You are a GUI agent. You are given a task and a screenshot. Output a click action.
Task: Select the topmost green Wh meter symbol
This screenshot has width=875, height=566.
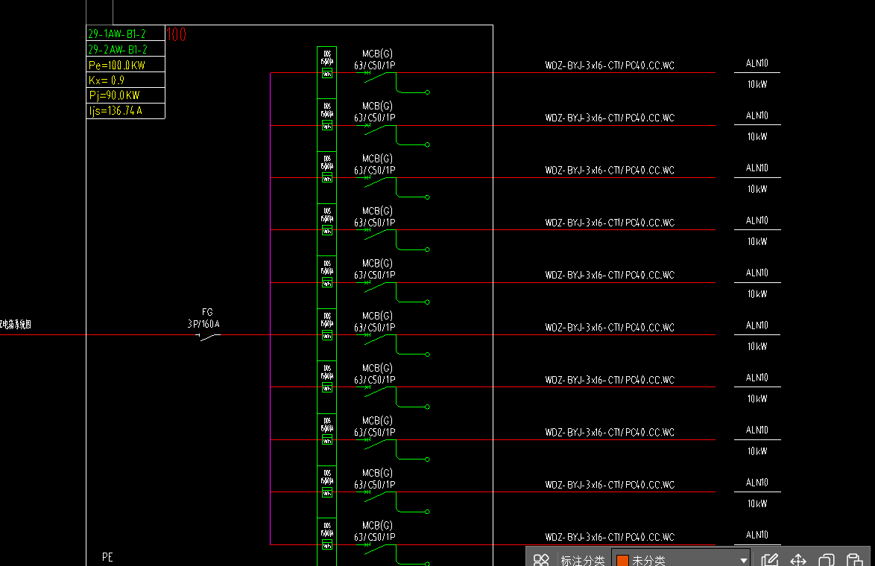click(327, 74)
